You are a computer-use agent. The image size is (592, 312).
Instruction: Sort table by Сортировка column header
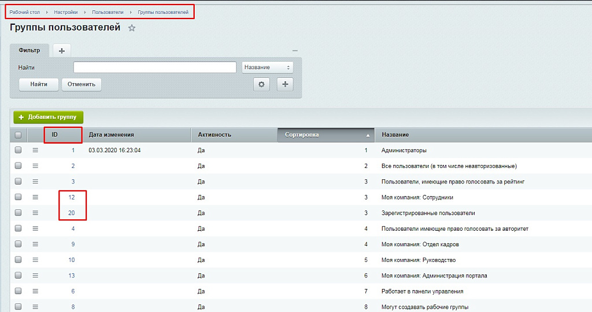coord(324,135)
